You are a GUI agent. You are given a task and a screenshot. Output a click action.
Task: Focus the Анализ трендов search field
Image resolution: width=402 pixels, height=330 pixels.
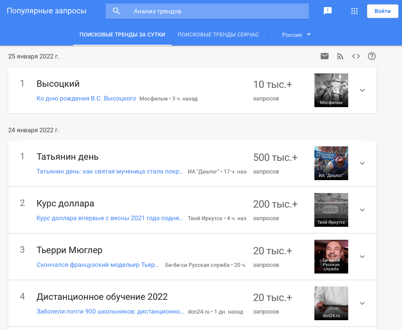(x=207, y=11)
